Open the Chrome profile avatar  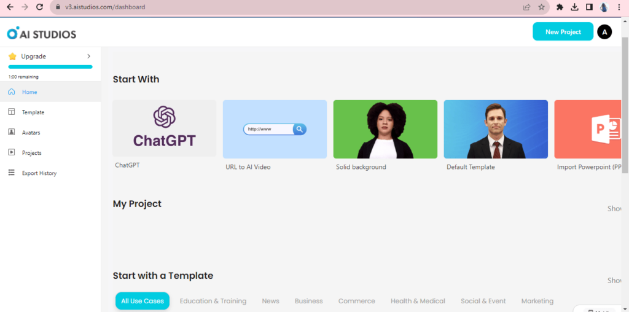pyautogui.click(x=604, y=7)
